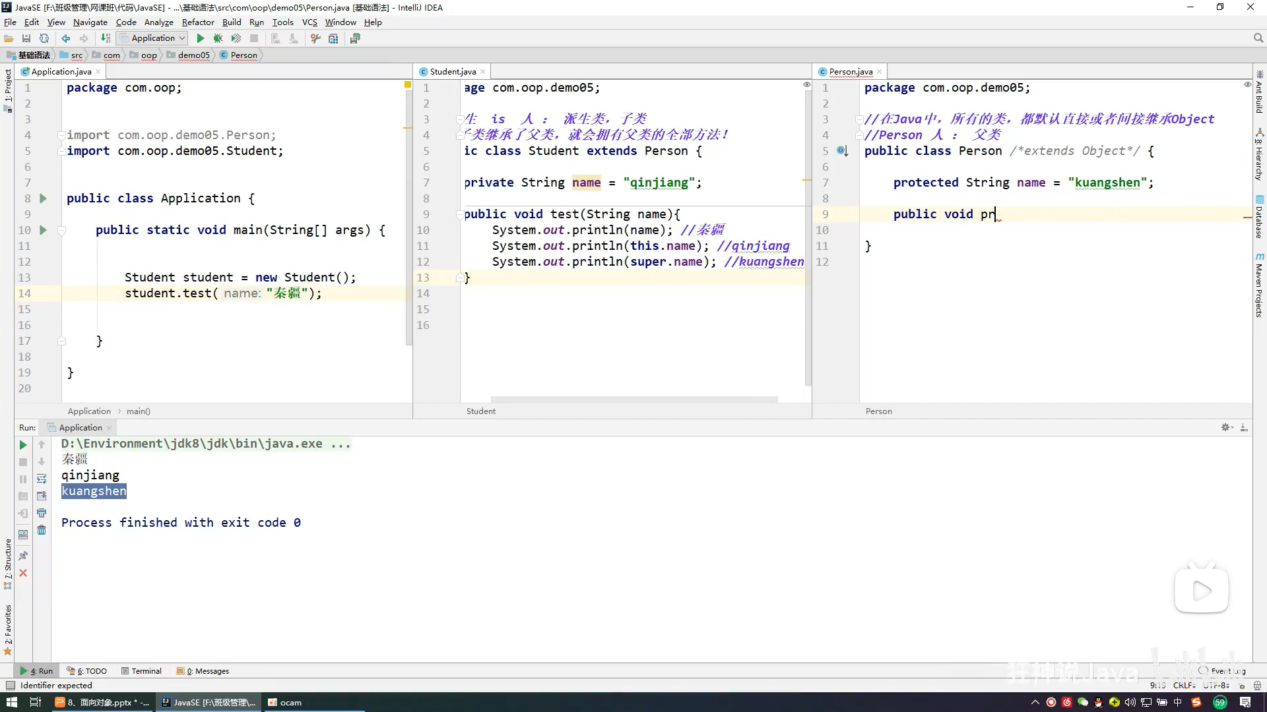This screenshot has height=712, width=1267.
Task: Start debugging with the bug icon
Action: point(218,38)
